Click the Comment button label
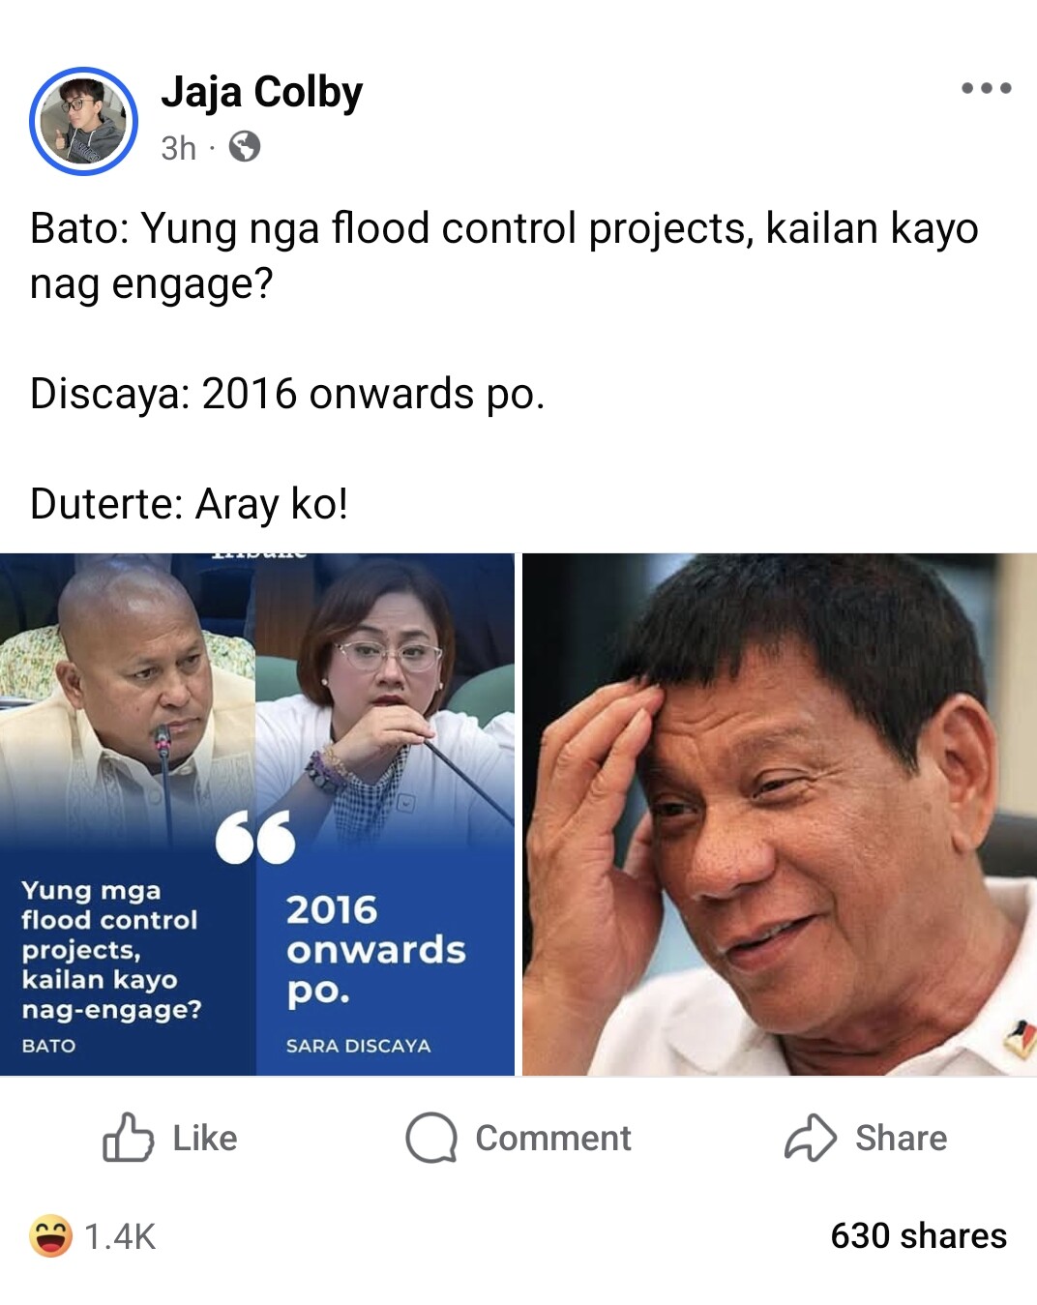The image size is (1037, 1305). tap(553, 1138)
